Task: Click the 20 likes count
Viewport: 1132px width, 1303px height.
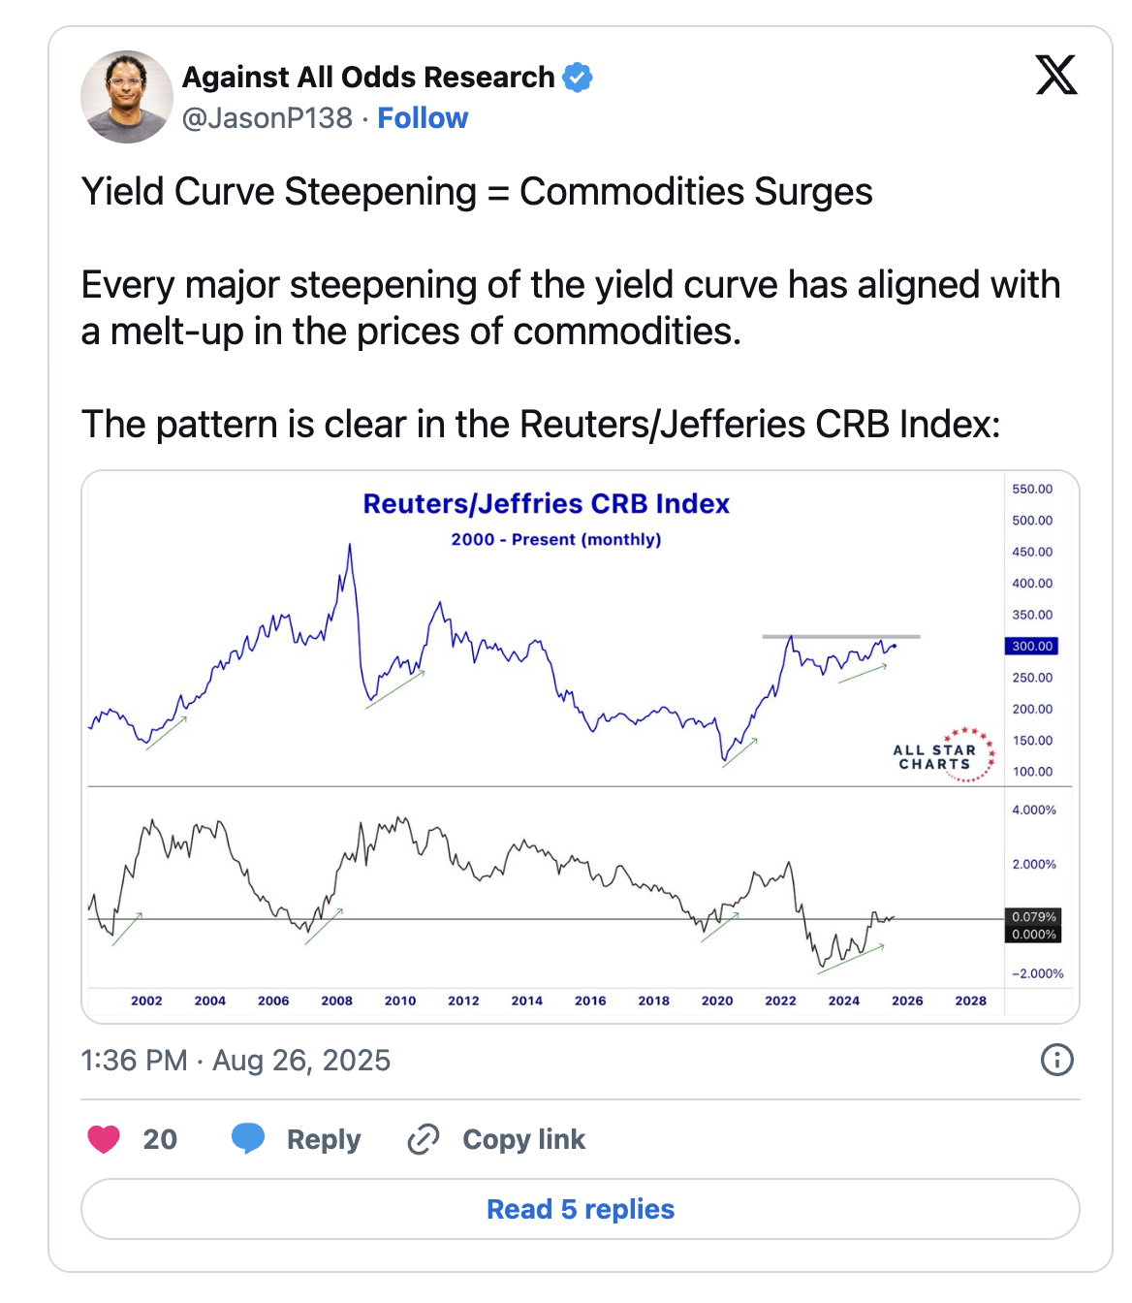Action: 160,1139
